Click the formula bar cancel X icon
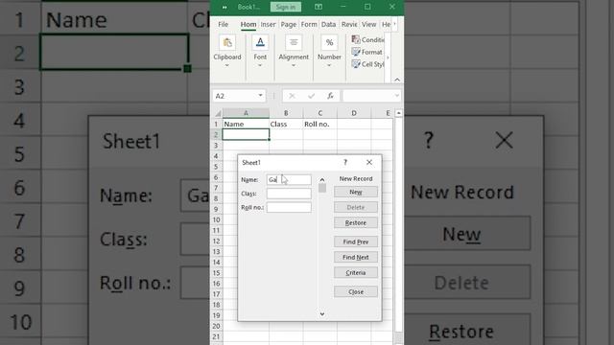 [x=292, y=96]
